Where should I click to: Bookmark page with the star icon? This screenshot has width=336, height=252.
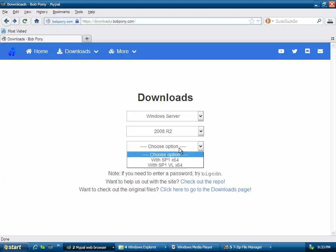point(252,21)
